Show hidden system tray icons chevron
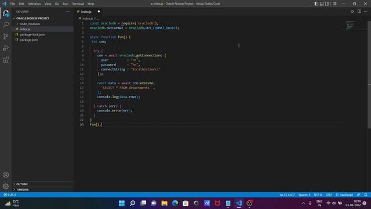 point(303,203)
